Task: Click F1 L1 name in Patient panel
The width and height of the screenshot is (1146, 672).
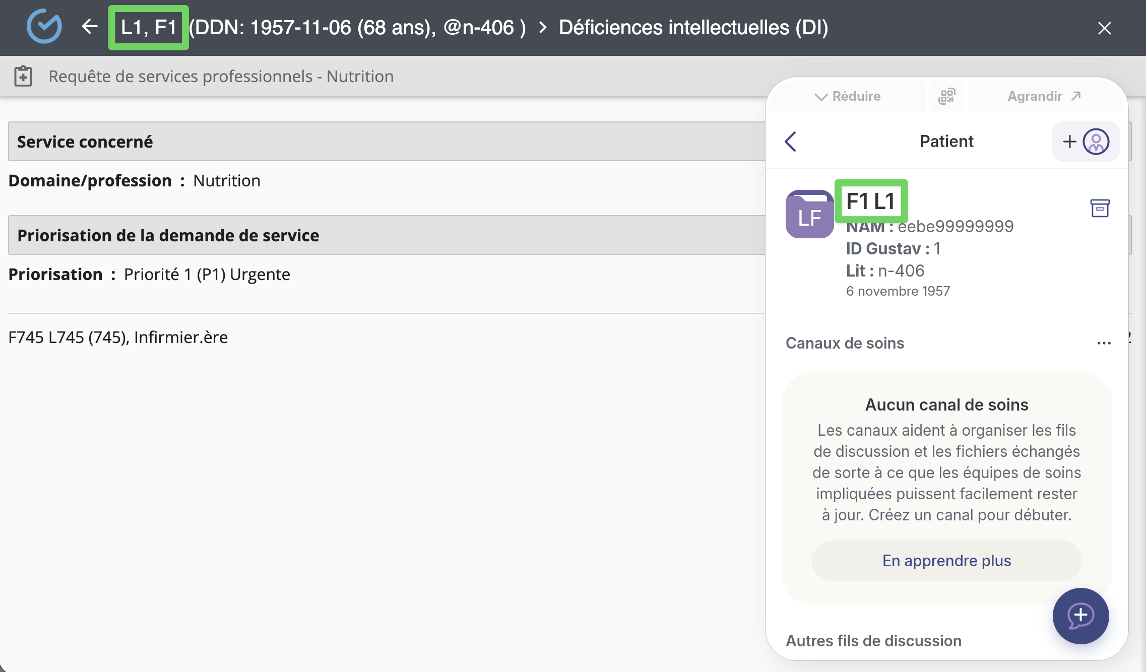Action: 871,201
